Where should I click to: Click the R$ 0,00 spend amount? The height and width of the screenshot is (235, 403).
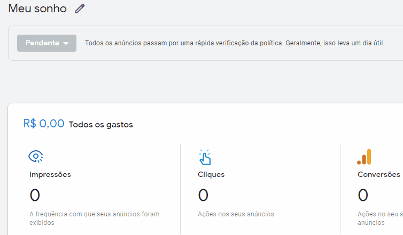(x=44, y=124)
